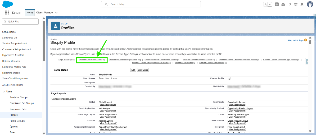Click the favorites star icon

265,4
